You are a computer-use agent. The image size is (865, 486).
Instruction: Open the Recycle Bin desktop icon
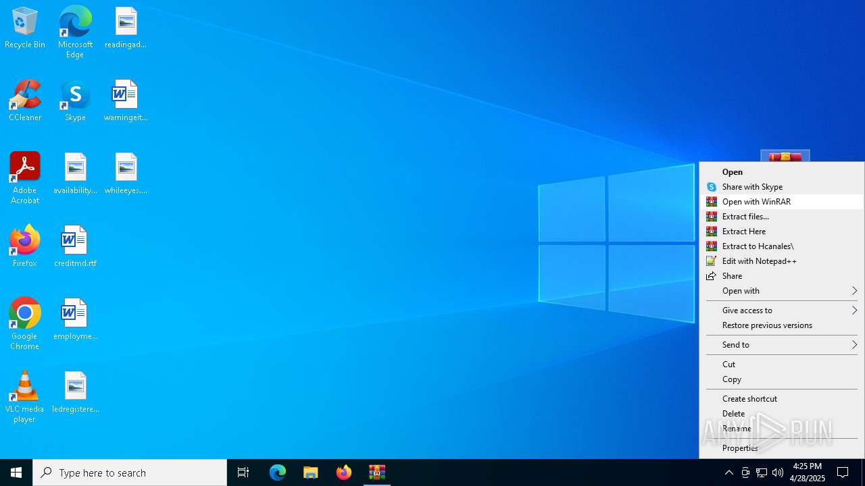click(25, 28)
